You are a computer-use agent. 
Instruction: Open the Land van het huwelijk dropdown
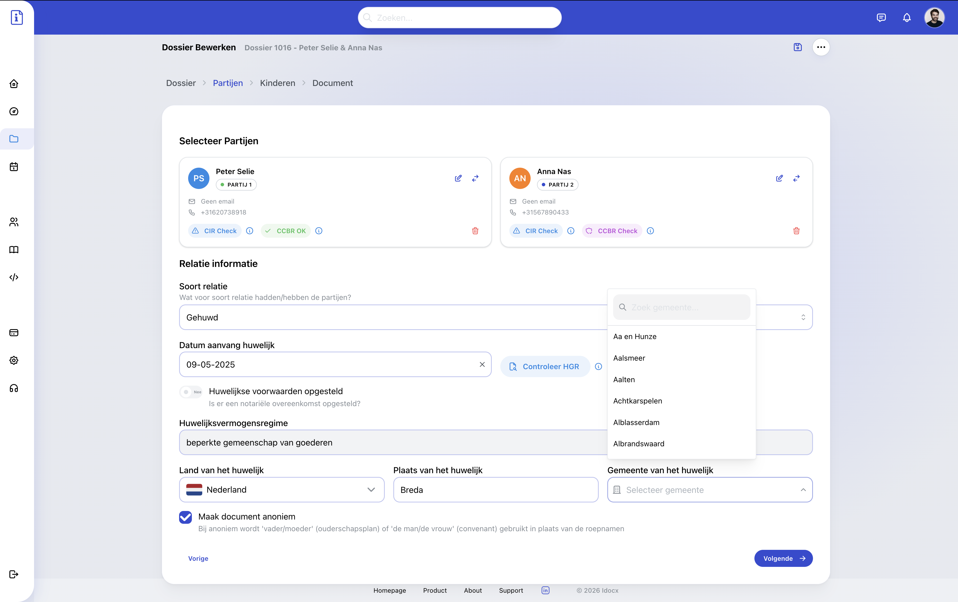click(x=282, y=490)
